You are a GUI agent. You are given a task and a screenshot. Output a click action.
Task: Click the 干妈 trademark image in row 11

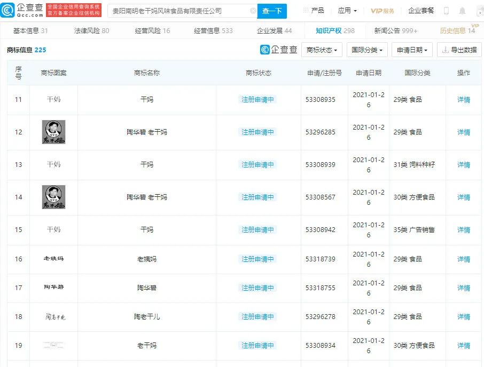54,99
